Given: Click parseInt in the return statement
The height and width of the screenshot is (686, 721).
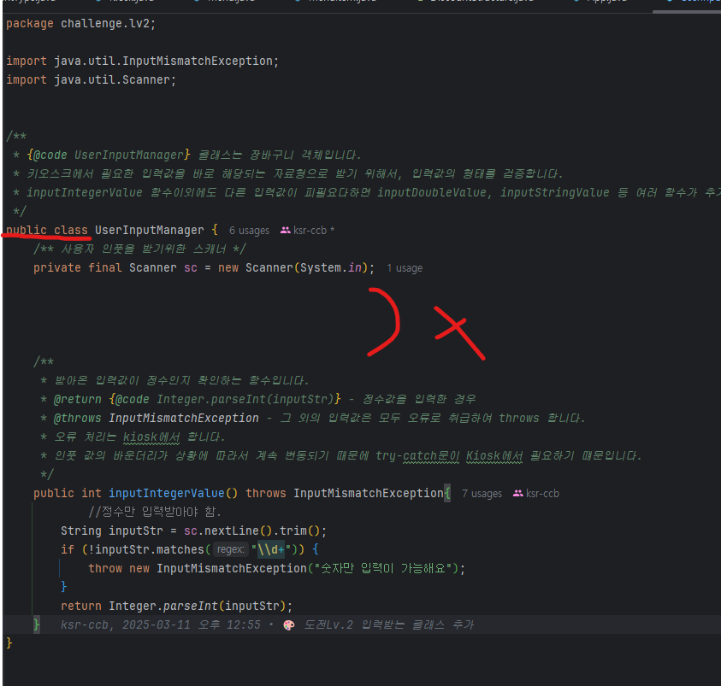Looking at the screenshot, I should 191,606.
